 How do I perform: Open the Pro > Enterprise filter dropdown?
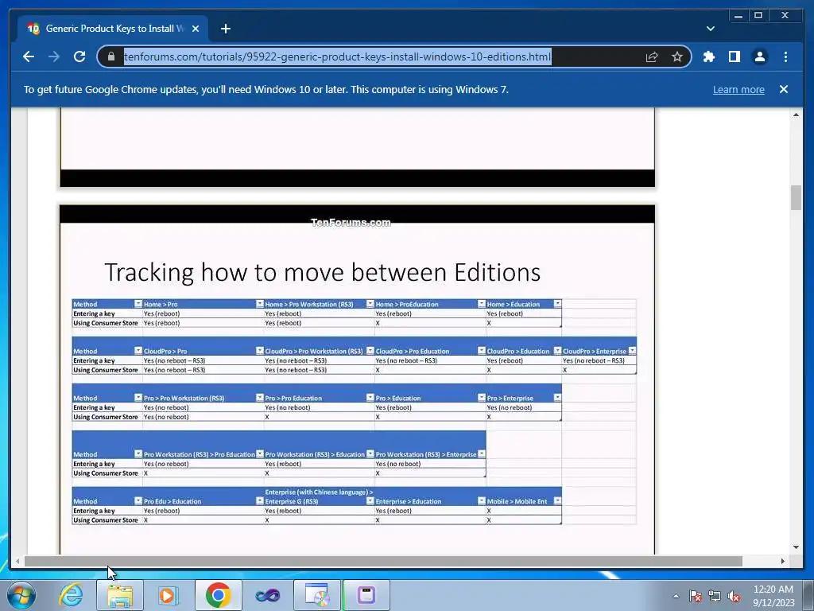tap(557, 398)
